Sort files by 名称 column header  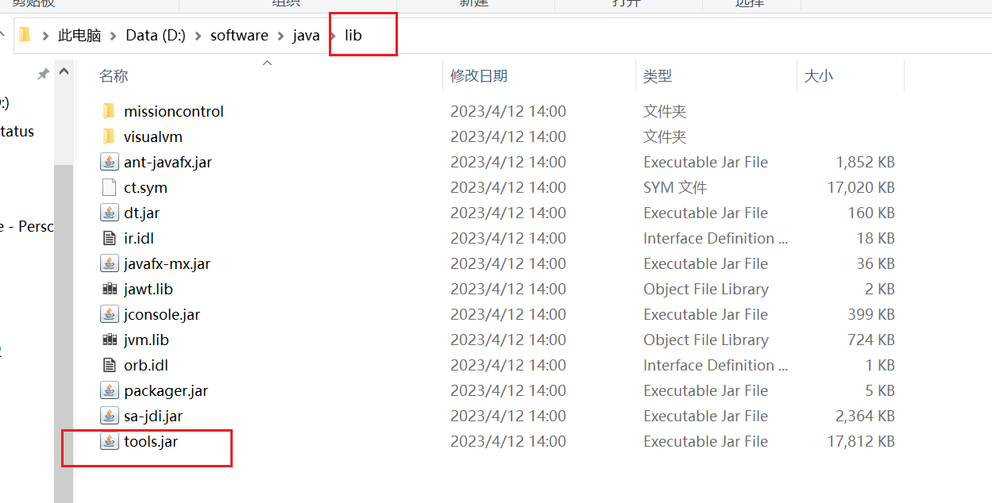point(114,76)
